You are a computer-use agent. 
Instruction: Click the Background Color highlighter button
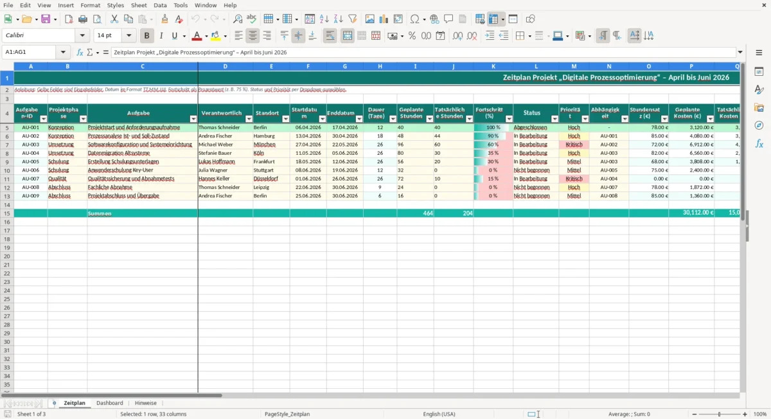216,36
